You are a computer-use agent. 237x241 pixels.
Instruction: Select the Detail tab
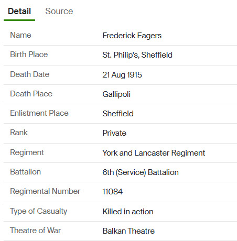point(19,12)
